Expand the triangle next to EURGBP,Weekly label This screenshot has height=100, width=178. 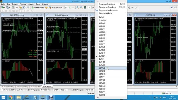[x=47, y=18]
